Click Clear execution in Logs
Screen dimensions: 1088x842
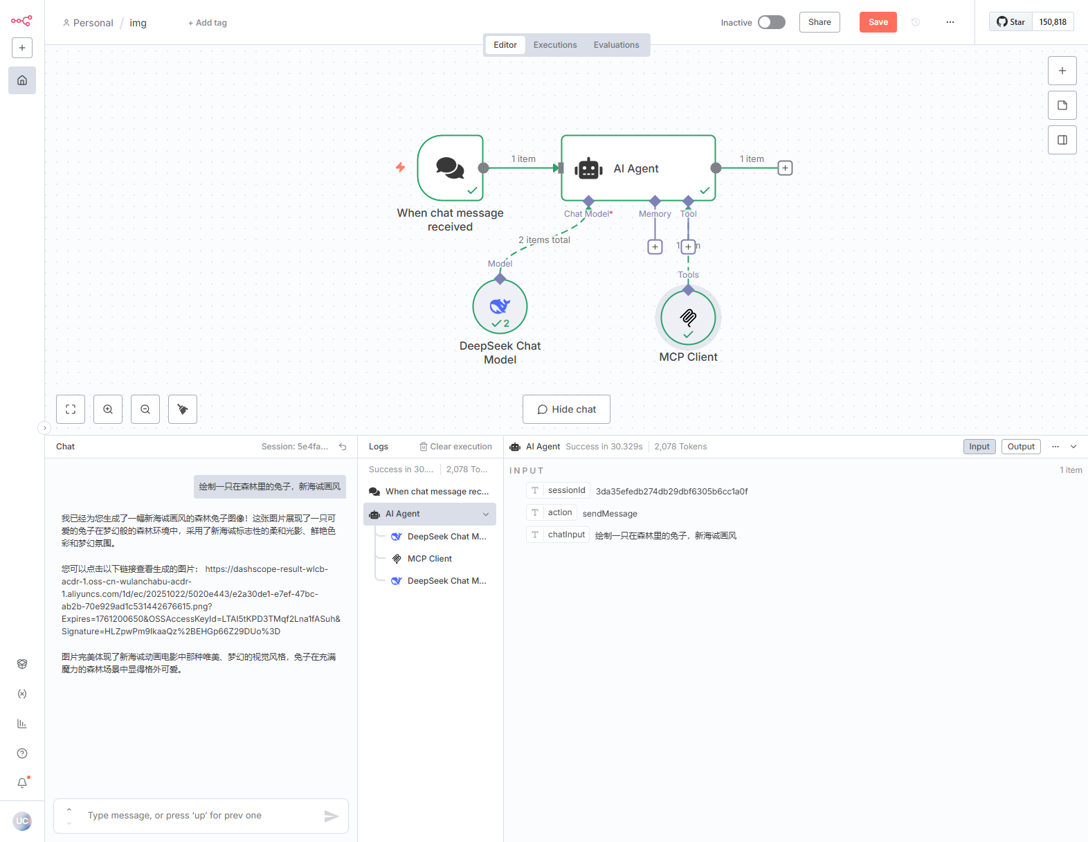pyautogui.click(x=456, y=447)
